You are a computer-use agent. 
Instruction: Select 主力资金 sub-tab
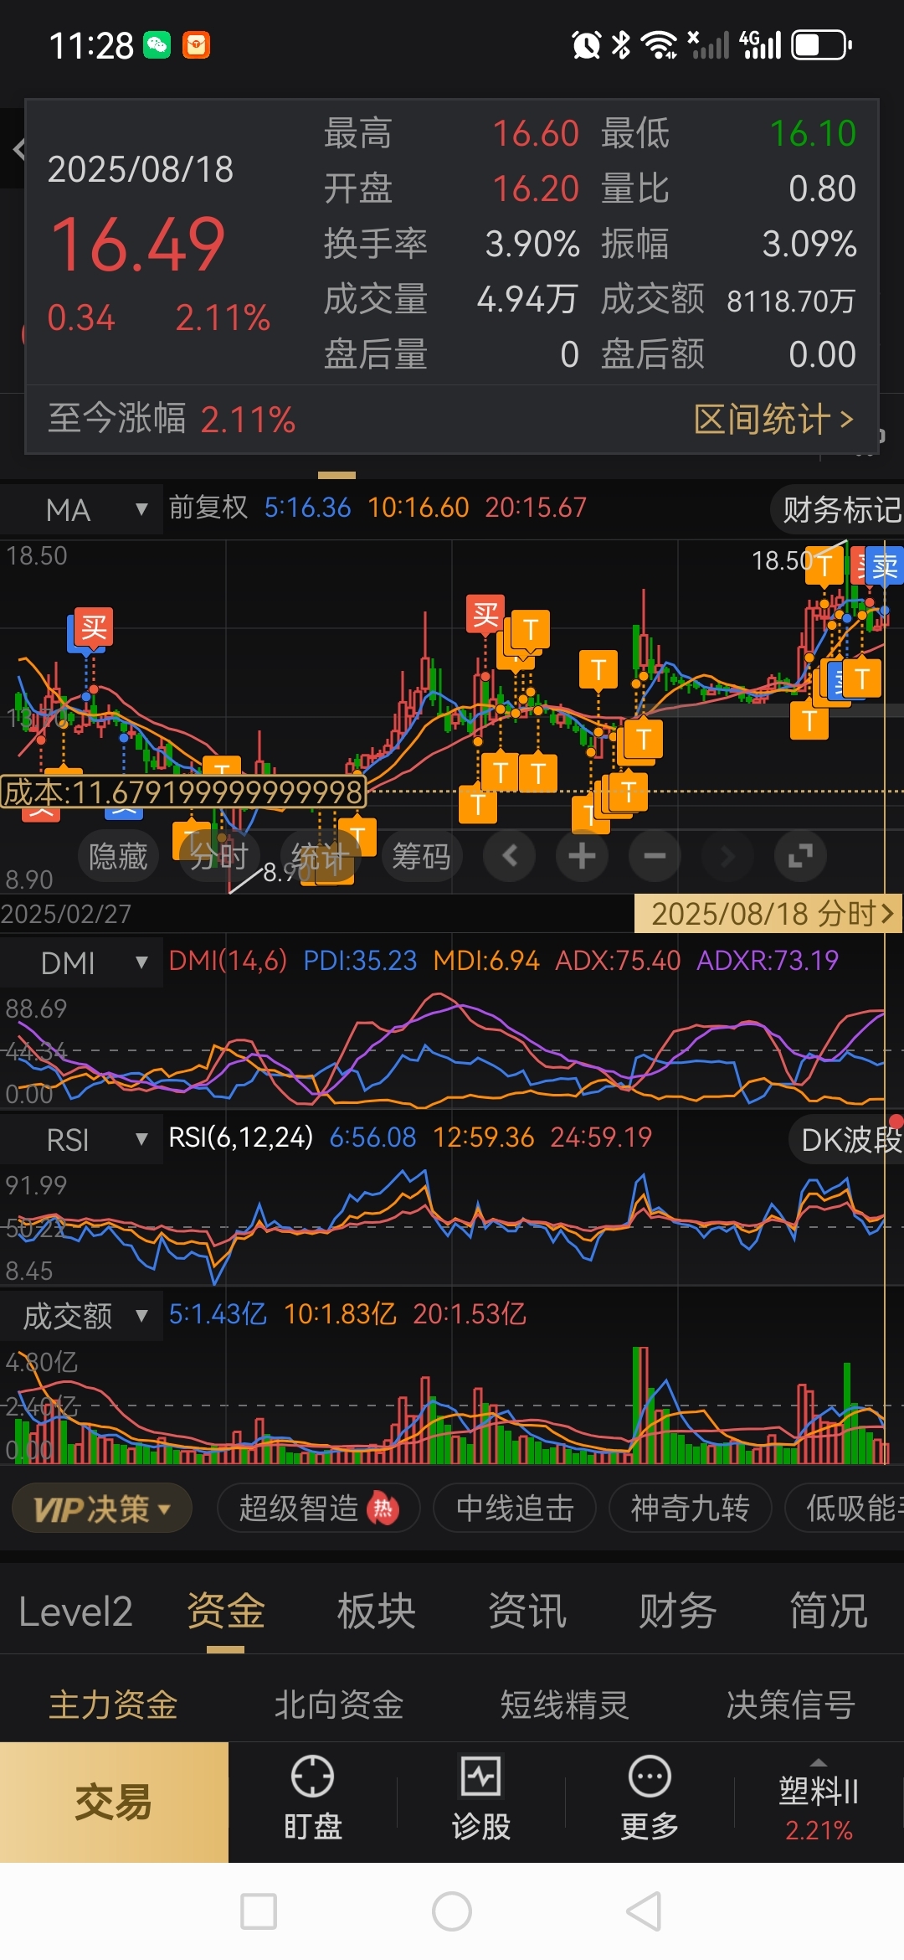[x=113, y=1705]
